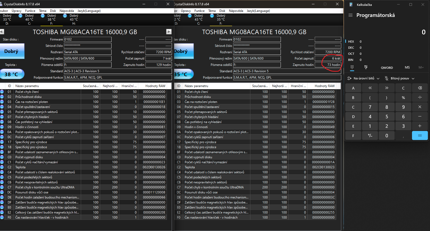Open the Téma menu in left CrystalDiskInfo window
This screenshot has width=430, height=231.
pyautogui.click(x=43, y=11)
